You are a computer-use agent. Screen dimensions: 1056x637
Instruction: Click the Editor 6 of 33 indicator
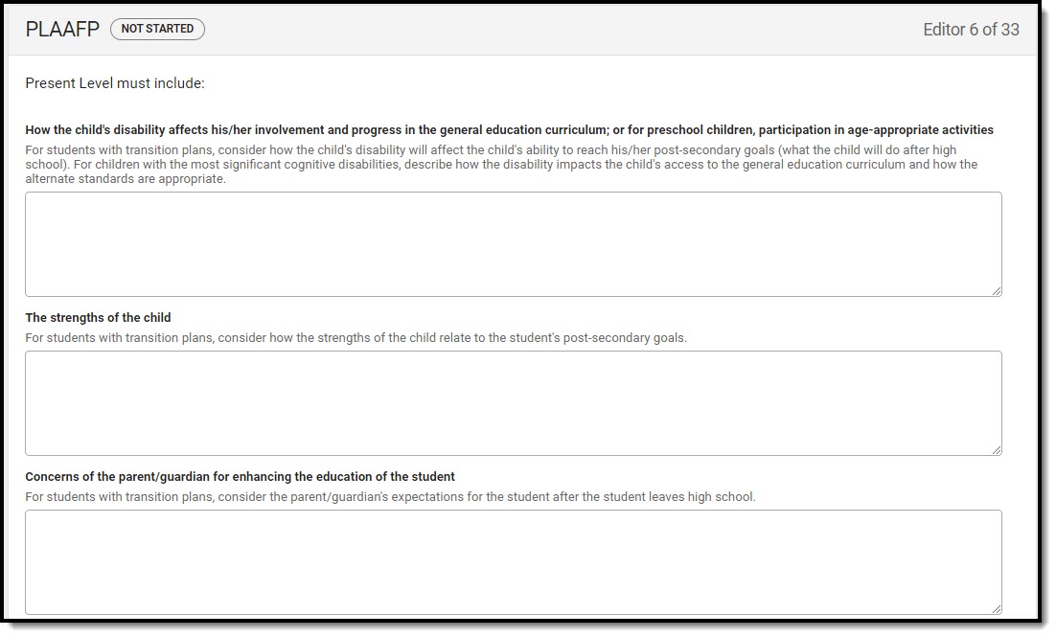coord(971,30)
